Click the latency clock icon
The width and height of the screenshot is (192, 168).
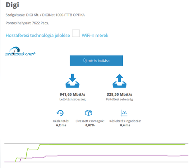(60, 113)
